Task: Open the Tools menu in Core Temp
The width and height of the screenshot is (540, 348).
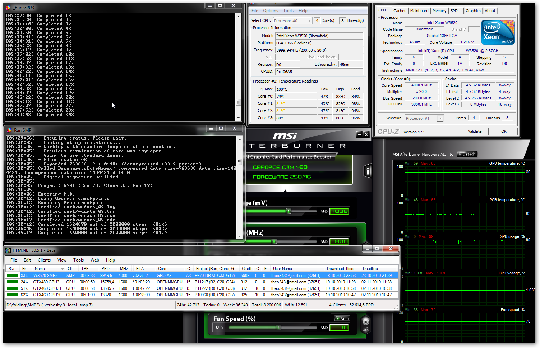Action: coord(288,11)
